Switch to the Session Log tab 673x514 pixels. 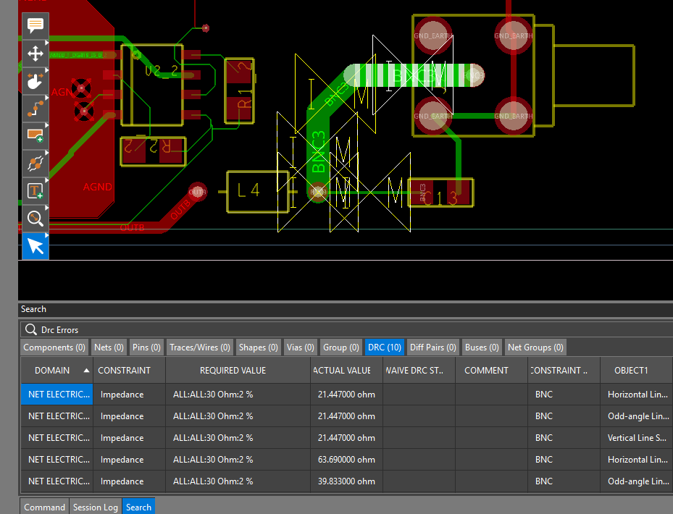[x=95, y=507]
